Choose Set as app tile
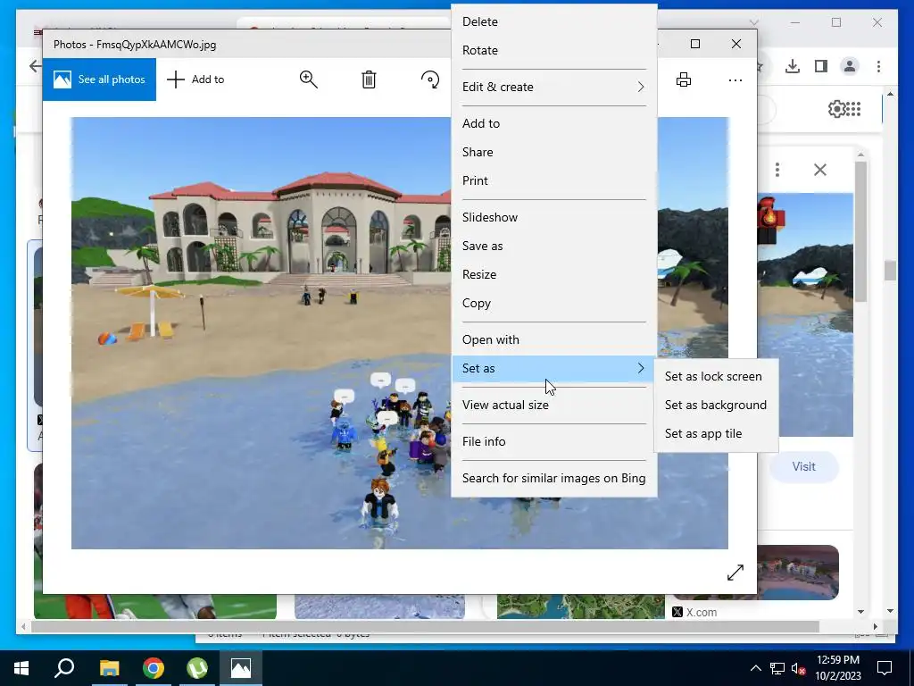The image size is (914, 686). (x=716, y=433)
